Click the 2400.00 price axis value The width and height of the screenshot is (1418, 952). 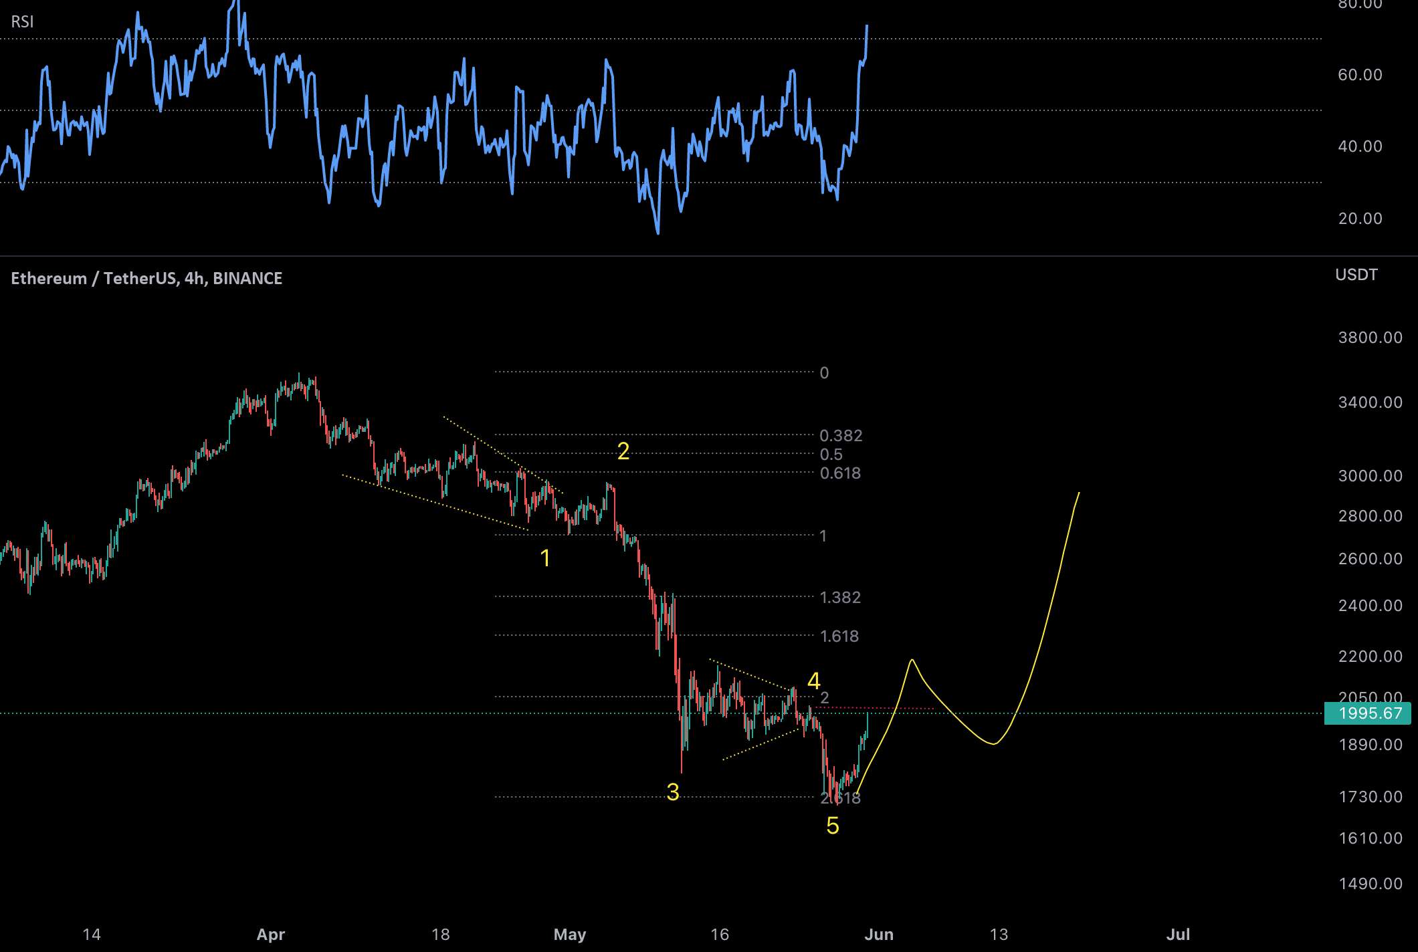coord(1370,605)
